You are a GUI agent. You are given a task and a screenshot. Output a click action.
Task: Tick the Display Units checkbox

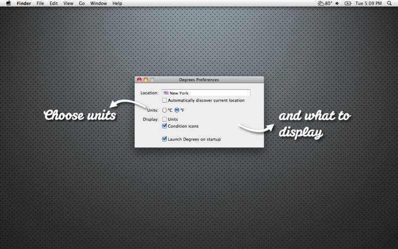pos(165,119)
